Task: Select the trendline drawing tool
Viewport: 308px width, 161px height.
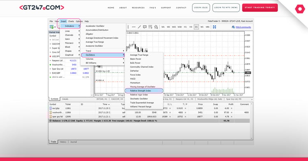Action: pos(139,27)
